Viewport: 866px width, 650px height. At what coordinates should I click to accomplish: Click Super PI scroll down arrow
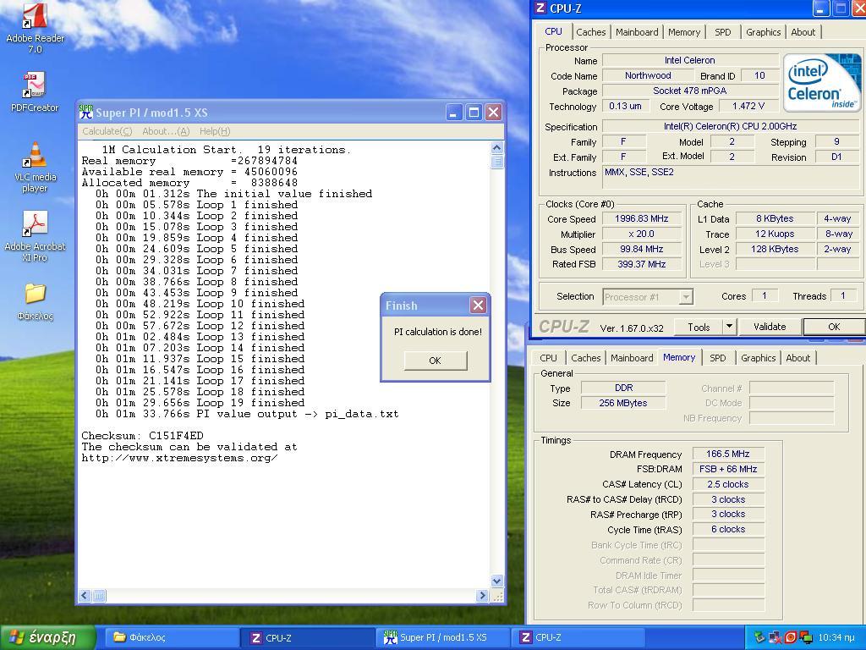tap(496, 581)
